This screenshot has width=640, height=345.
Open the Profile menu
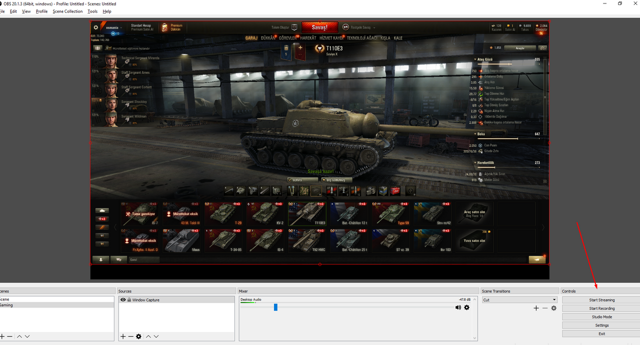pyautogui.click(x=41, y=11)
